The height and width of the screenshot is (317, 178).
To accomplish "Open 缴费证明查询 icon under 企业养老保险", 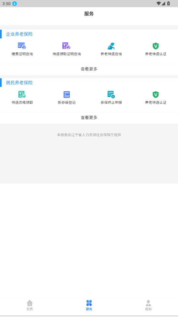I will coord(22,46).
